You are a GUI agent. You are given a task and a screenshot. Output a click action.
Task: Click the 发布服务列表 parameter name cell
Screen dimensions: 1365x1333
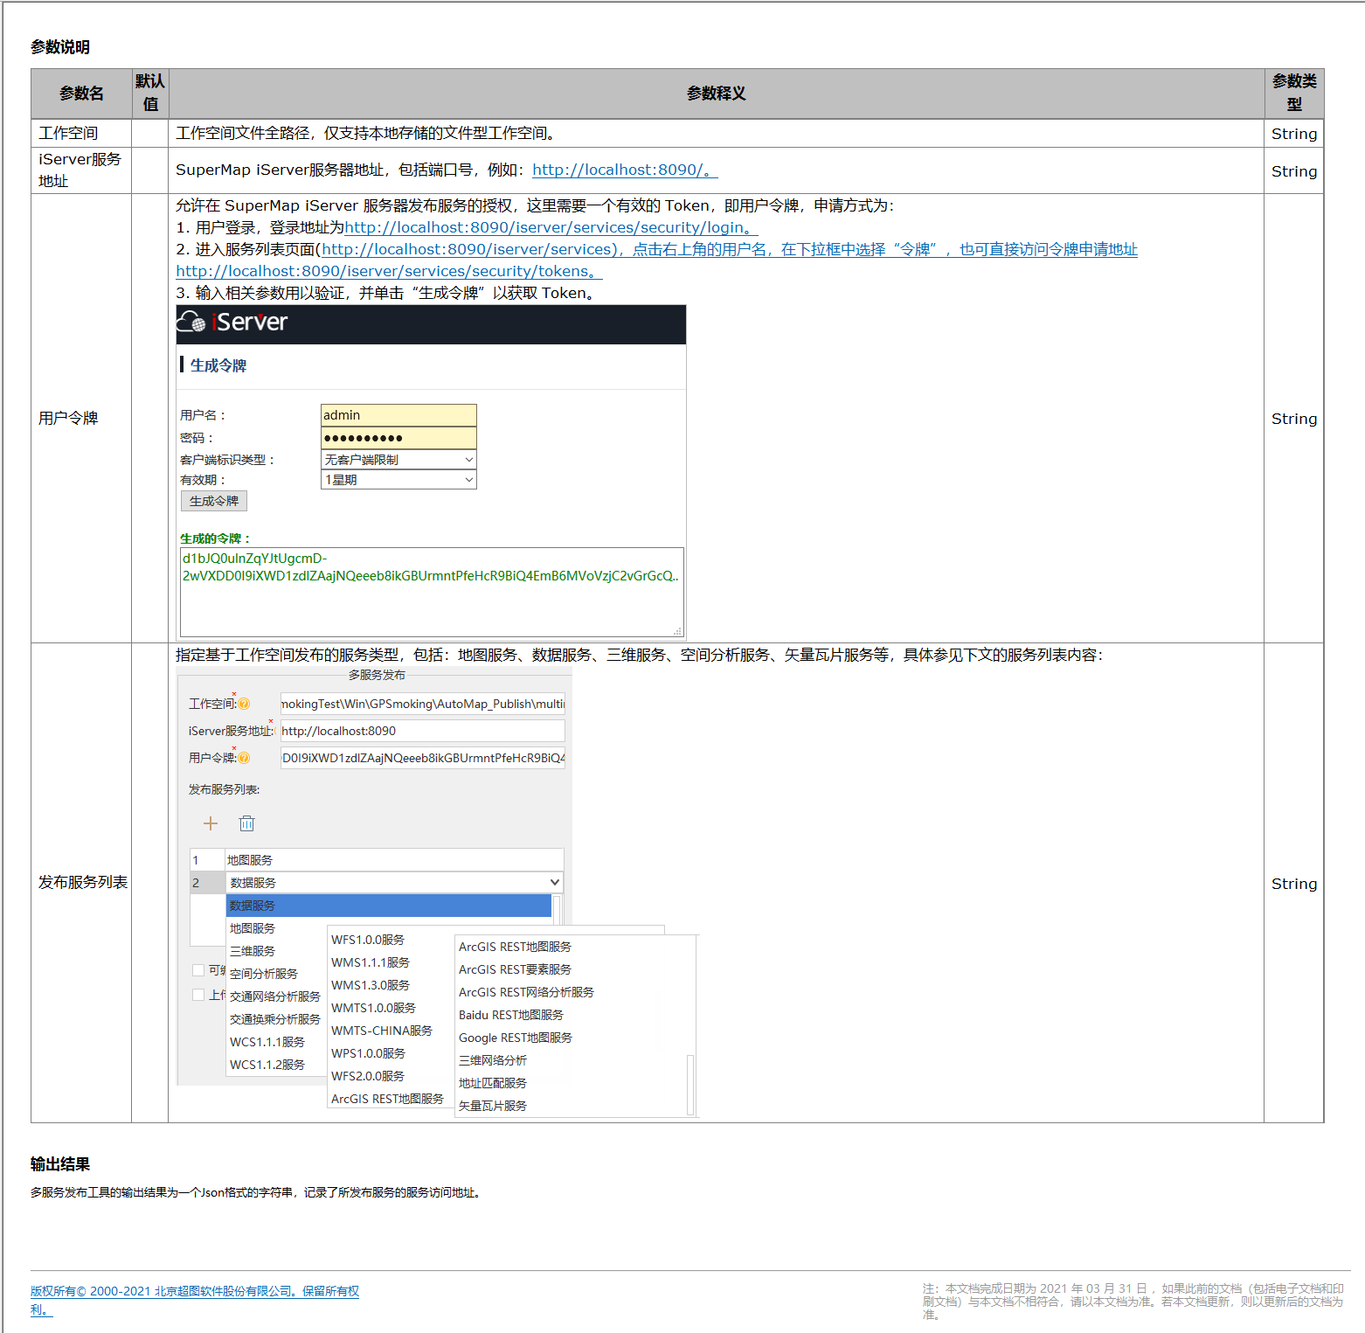click(83, 883)
